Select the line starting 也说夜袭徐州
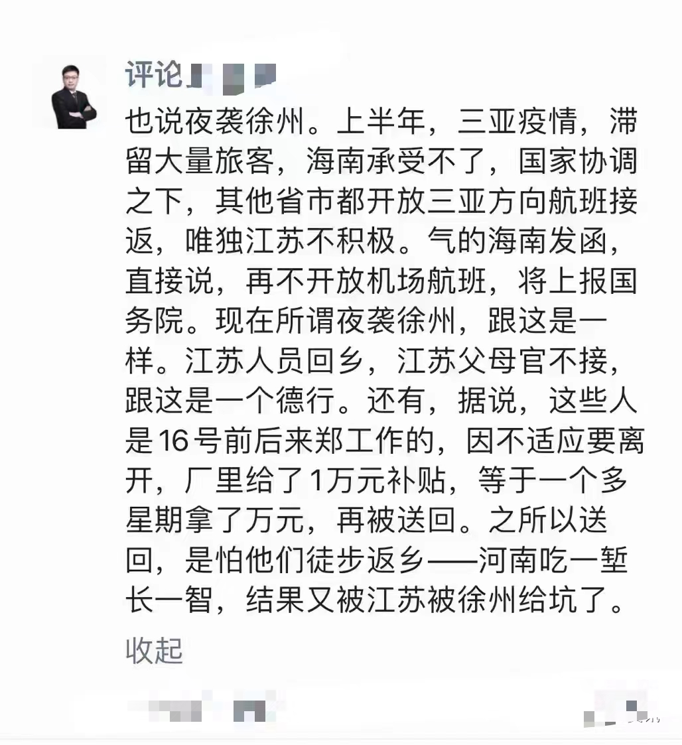Viewport: 682px width, 745px height. click(x=381, y=121)
